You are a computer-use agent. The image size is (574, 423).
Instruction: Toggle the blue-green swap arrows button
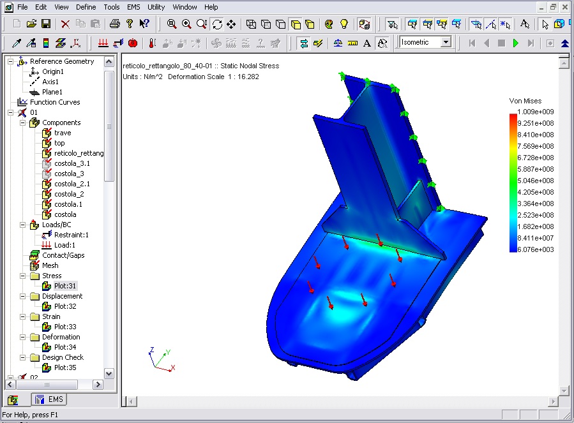(x=304, y=43)
